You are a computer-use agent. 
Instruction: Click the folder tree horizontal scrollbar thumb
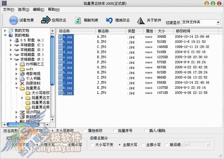[x=23, y=125]
